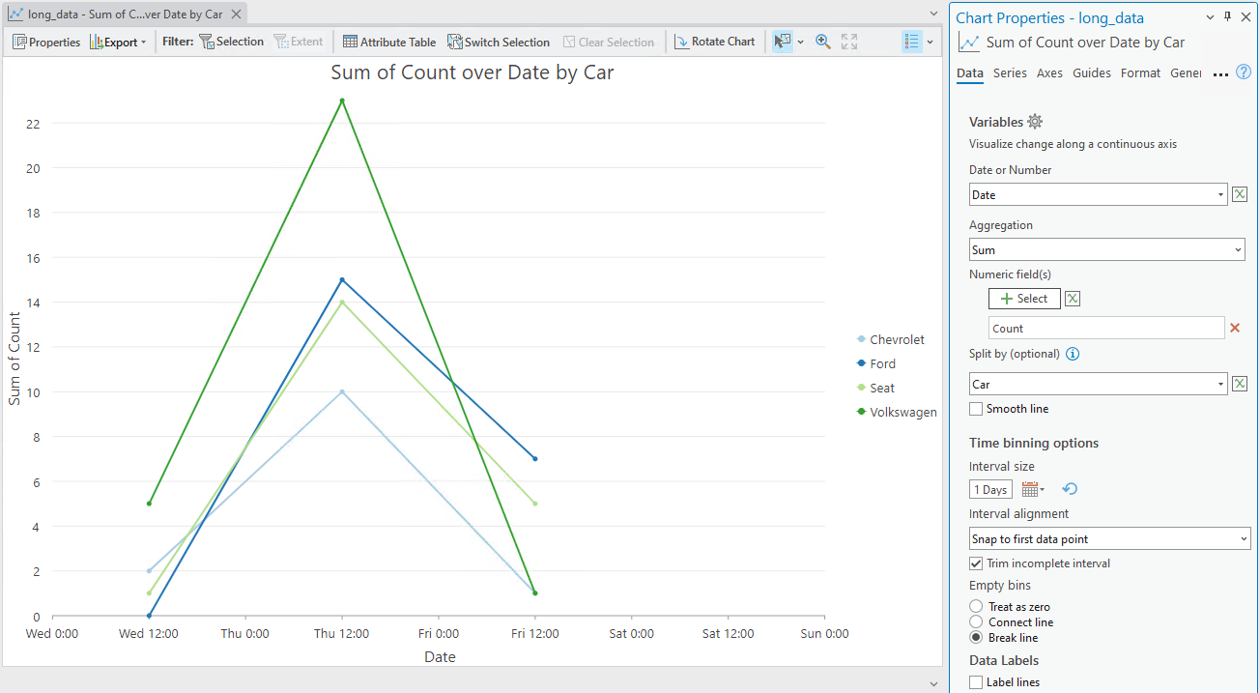The image size is (1260, 693).
Task: Click the Volkswagen legend color marker
Action: tap(861, 412)
